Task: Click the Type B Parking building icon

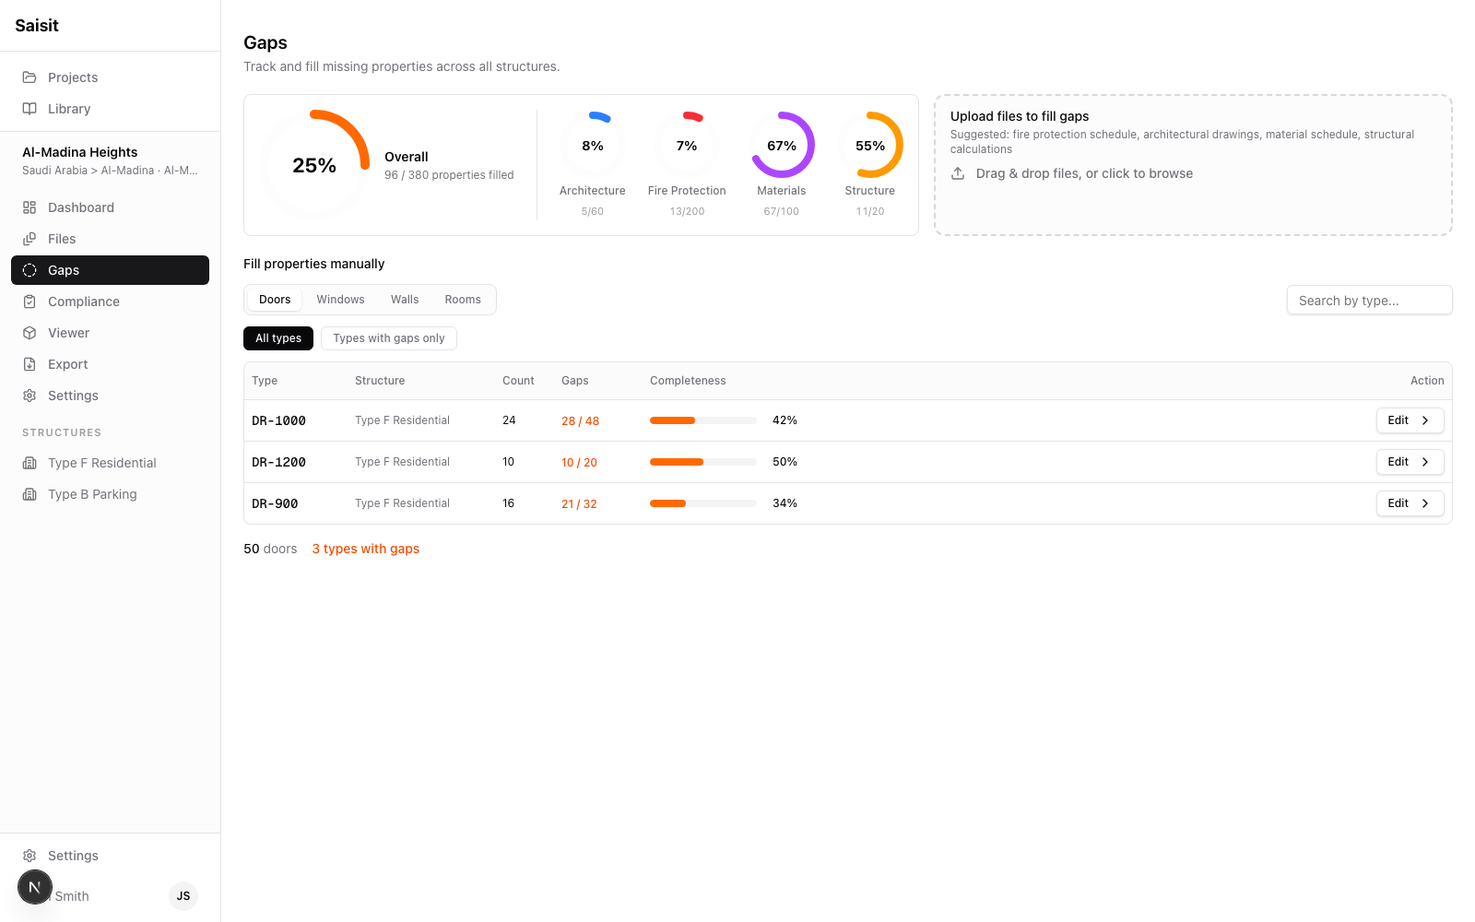Action: [29, 494]
